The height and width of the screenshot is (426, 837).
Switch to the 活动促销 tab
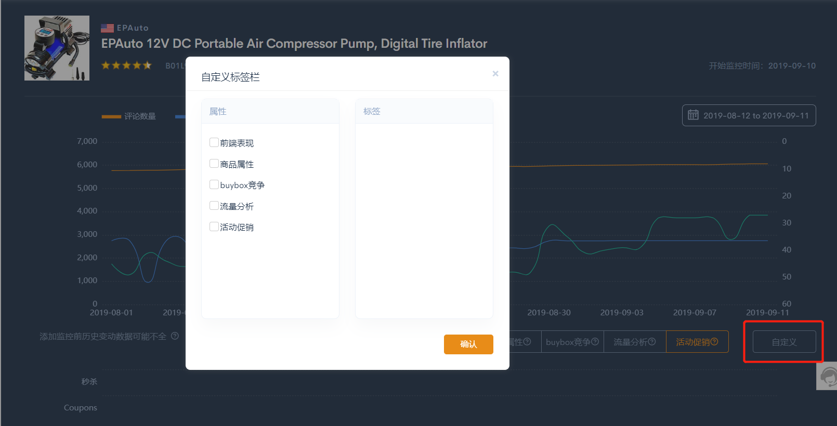coord(697,342)
